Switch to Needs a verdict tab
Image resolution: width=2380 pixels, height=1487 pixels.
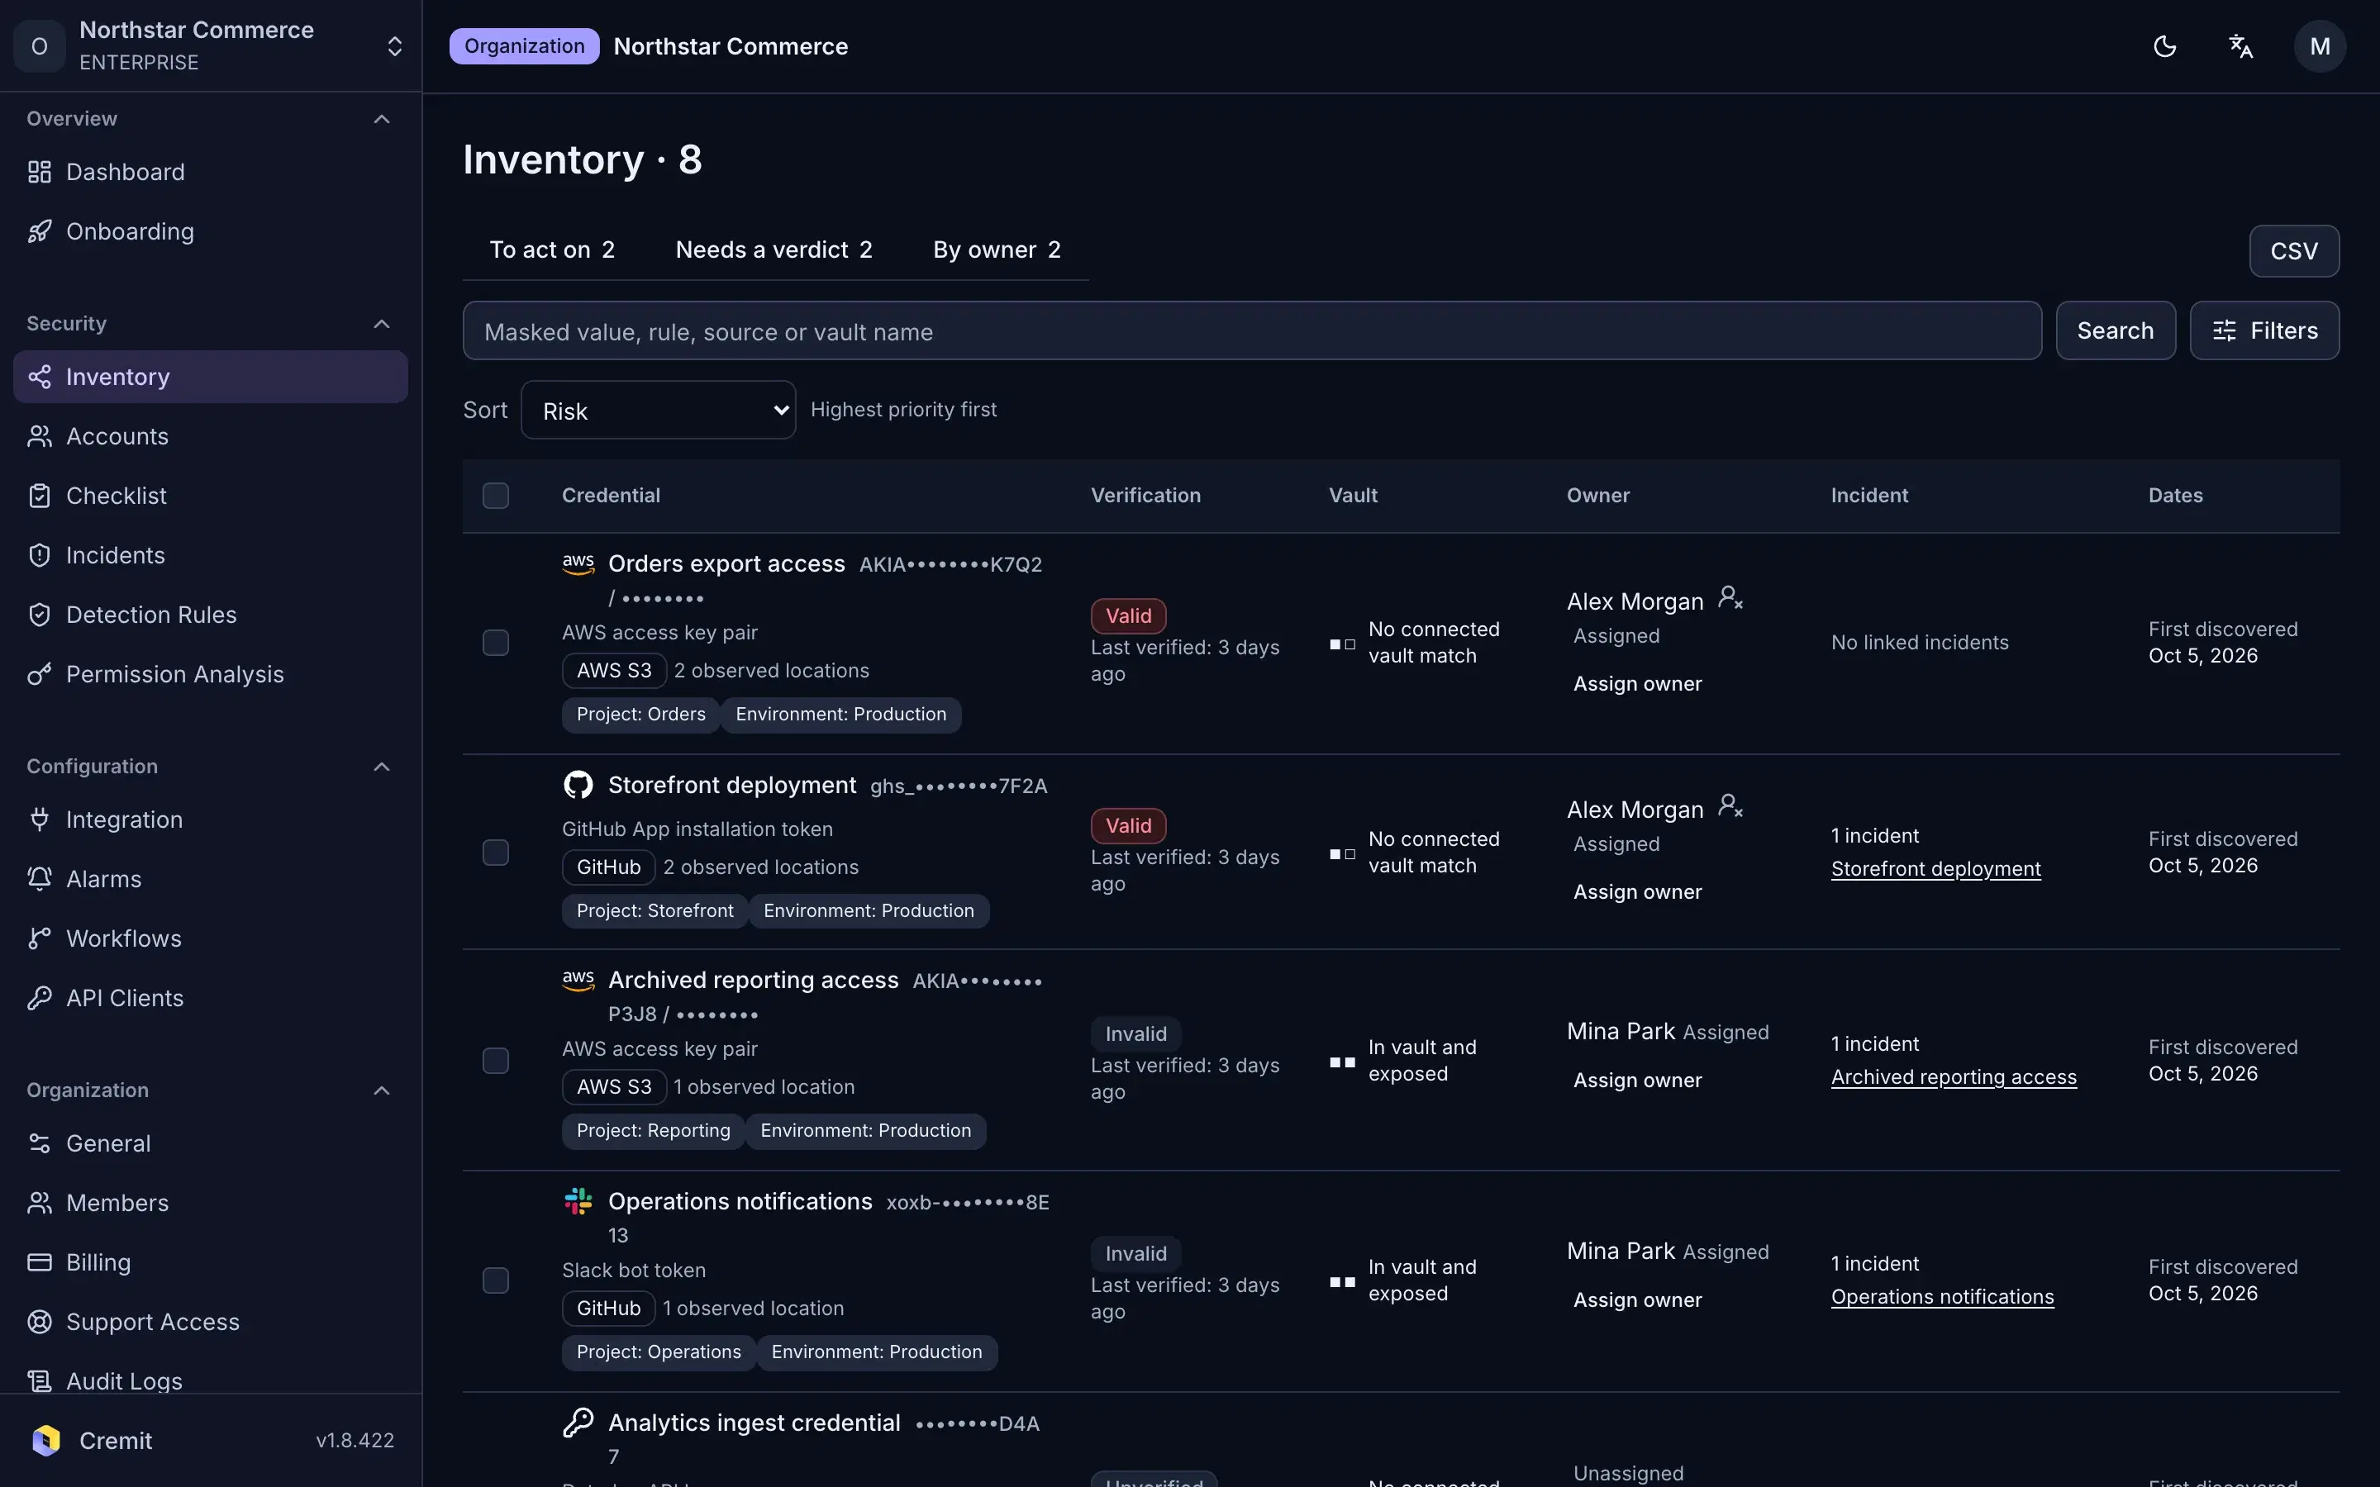(x=774, y=249)
